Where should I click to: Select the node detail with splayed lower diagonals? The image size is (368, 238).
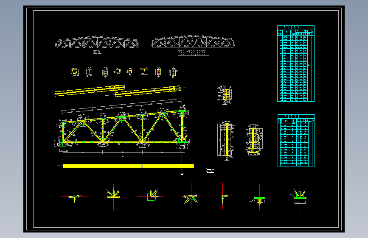[x=191, y=196]
